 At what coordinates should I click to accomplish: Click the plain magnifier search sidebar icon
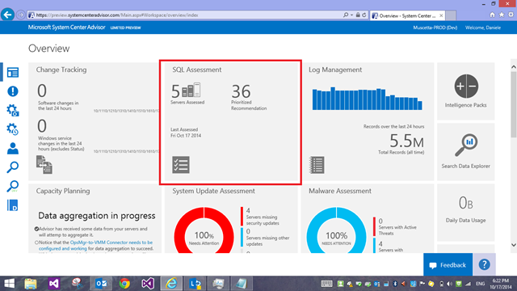[13, 167]
